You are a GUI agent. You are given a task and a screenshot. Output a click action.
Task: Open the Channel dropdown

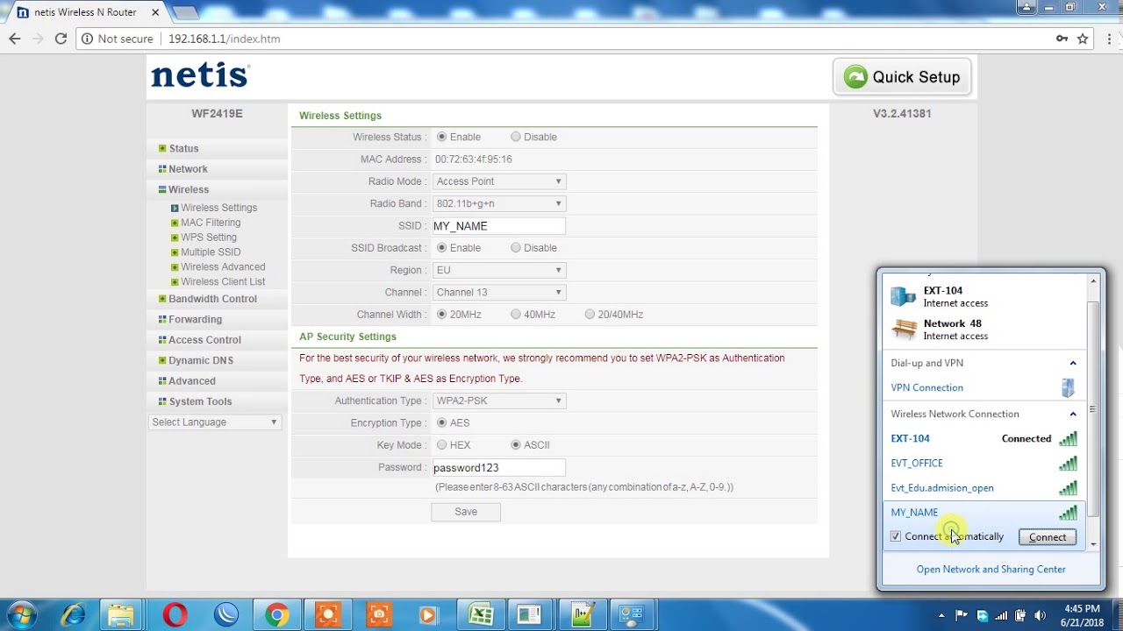[x=499, y=292]
